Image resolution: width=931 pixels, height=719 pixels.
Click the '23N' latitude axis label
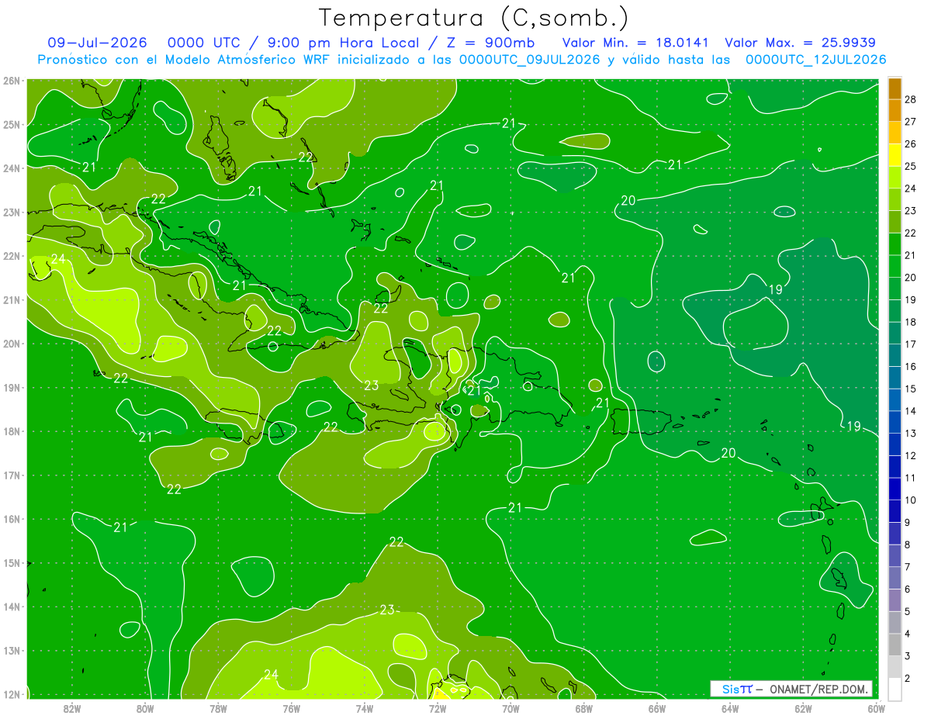12,212
